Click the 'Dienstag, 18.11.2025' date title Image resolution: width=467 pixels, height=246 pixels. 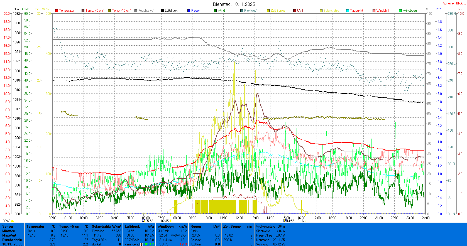234,4
